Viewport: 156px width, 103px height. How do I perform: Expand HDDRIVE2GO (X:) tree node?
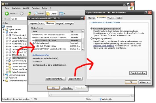(7, 58)
